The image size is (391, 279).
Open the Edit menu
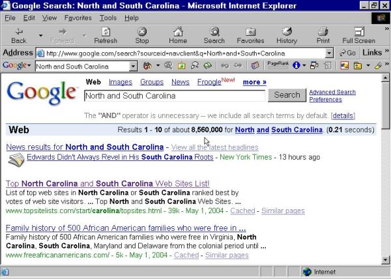click(x=29, y=18)
